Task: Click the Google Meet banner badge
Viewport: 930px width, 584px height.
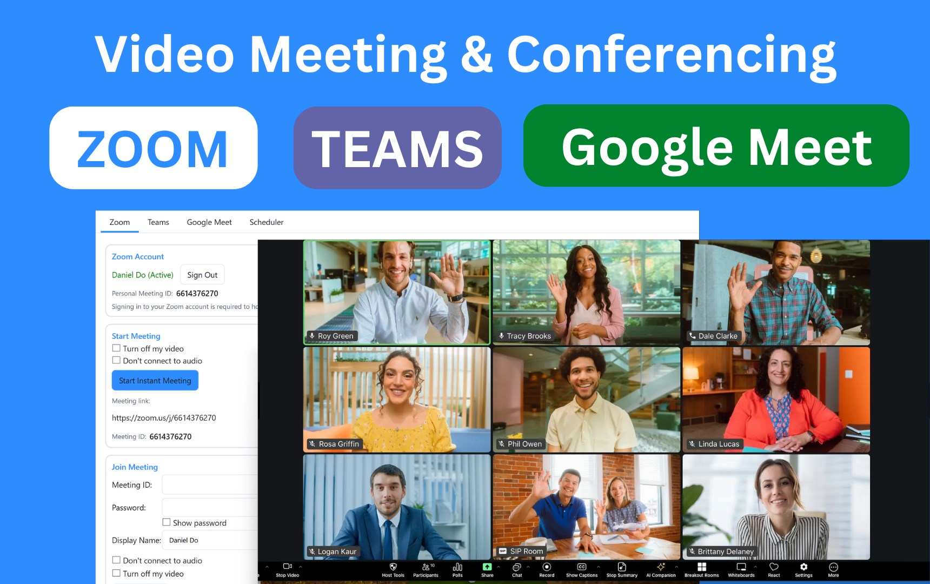Action: point(716,146)
